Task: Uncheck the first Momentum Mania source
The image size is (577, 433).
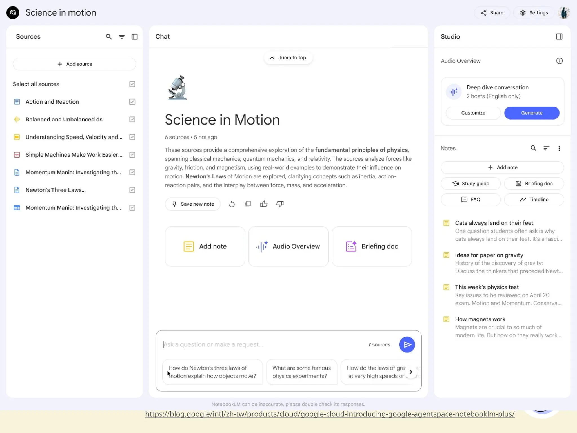Action: [132, 172]
